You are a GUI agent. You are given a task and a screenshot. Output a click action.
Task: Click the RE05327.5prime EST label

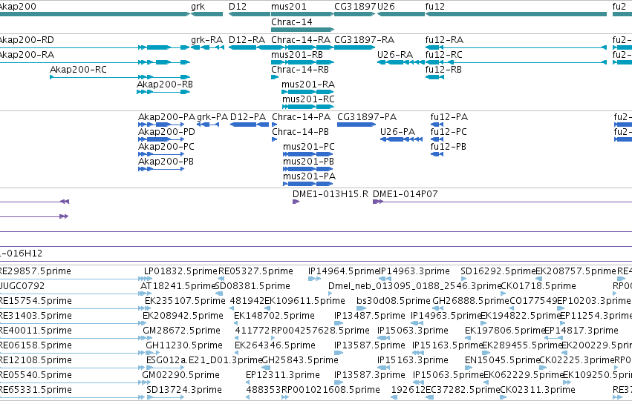pyautogui.click(x=255, y=271)
